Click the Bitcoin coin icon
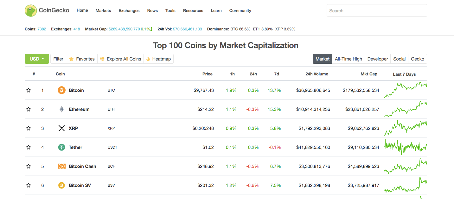The height and width of the screenshot is (199, 454). (x=61, y=90)
